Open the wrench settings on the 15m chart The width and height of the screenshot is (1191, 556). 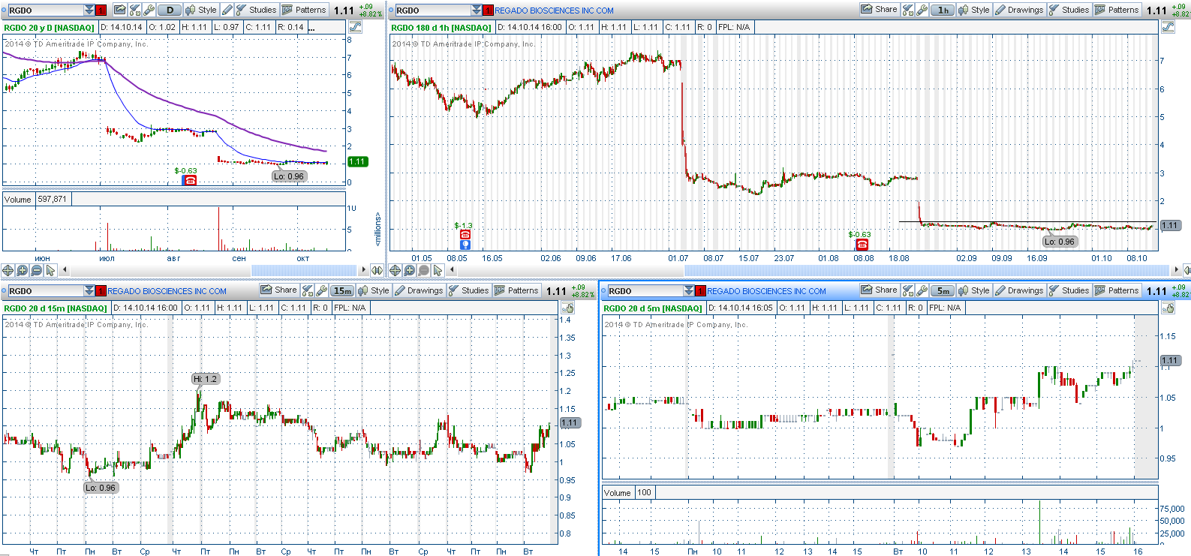322,290
